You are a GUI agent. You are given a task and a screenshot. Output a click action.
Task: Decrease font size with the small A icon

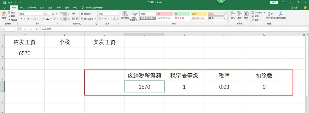pyautogui.click(x=57, y=14)
